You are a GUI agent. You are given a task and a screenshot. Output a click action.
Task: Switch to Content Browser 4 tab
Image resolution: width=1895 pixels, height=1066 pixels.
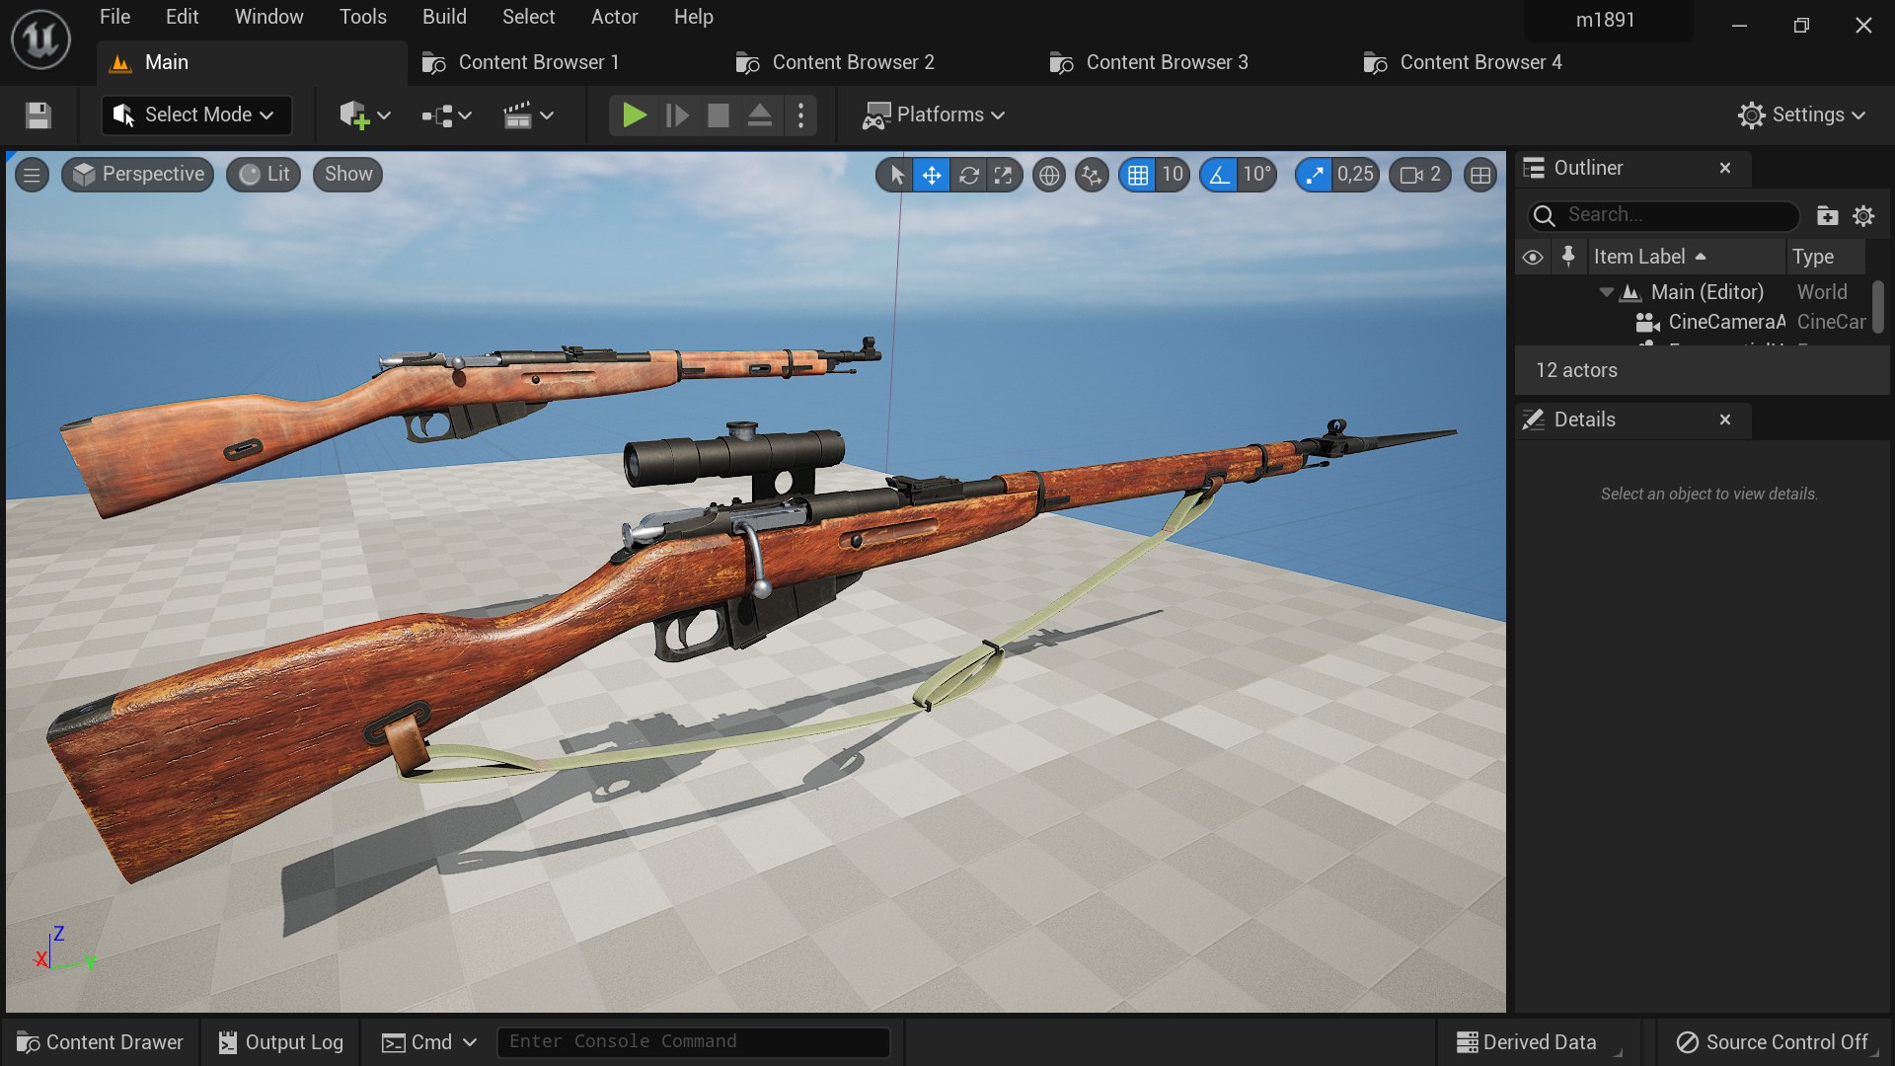(1463, 62)
